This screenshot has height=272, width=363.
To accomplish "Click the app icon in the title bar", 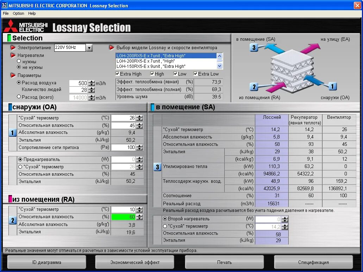I will (4, 5).
